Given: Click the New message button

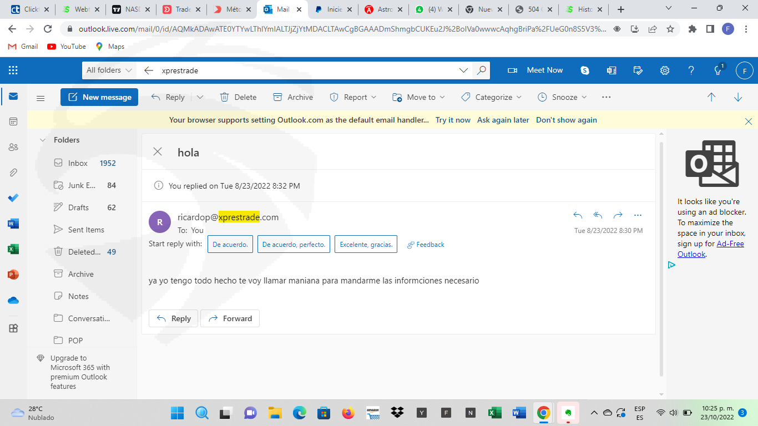Looking at the screenshot, I should coord(99,98).
